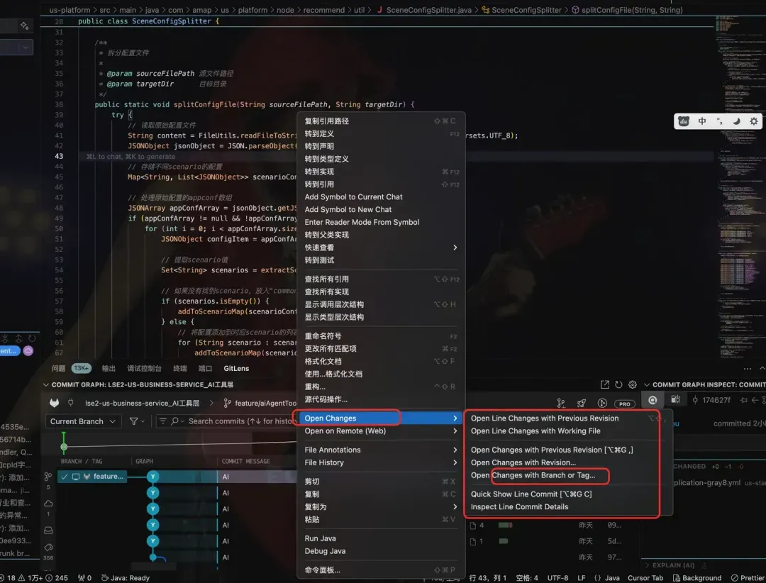Refresh the commit graph
The width and height of the screenshot is (766, 583).
tap(618, 384)
